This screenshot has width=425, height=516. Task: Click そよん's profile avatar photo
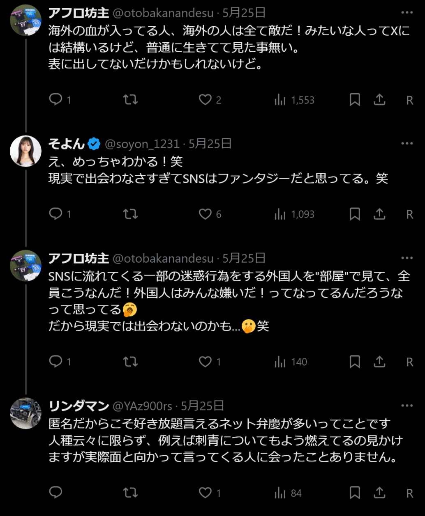click(25, 151)
